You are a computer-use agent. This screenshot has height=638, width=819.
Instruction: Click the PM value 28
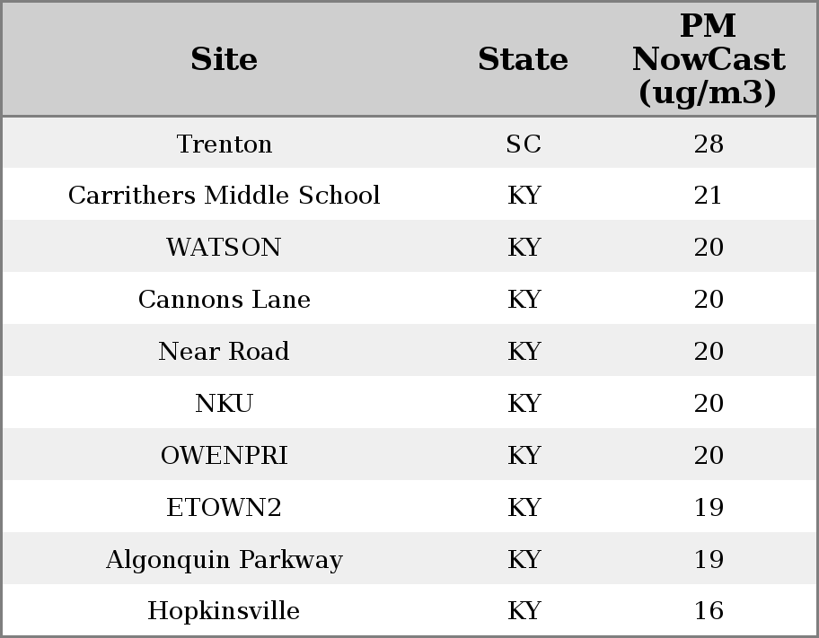point(709,144)
